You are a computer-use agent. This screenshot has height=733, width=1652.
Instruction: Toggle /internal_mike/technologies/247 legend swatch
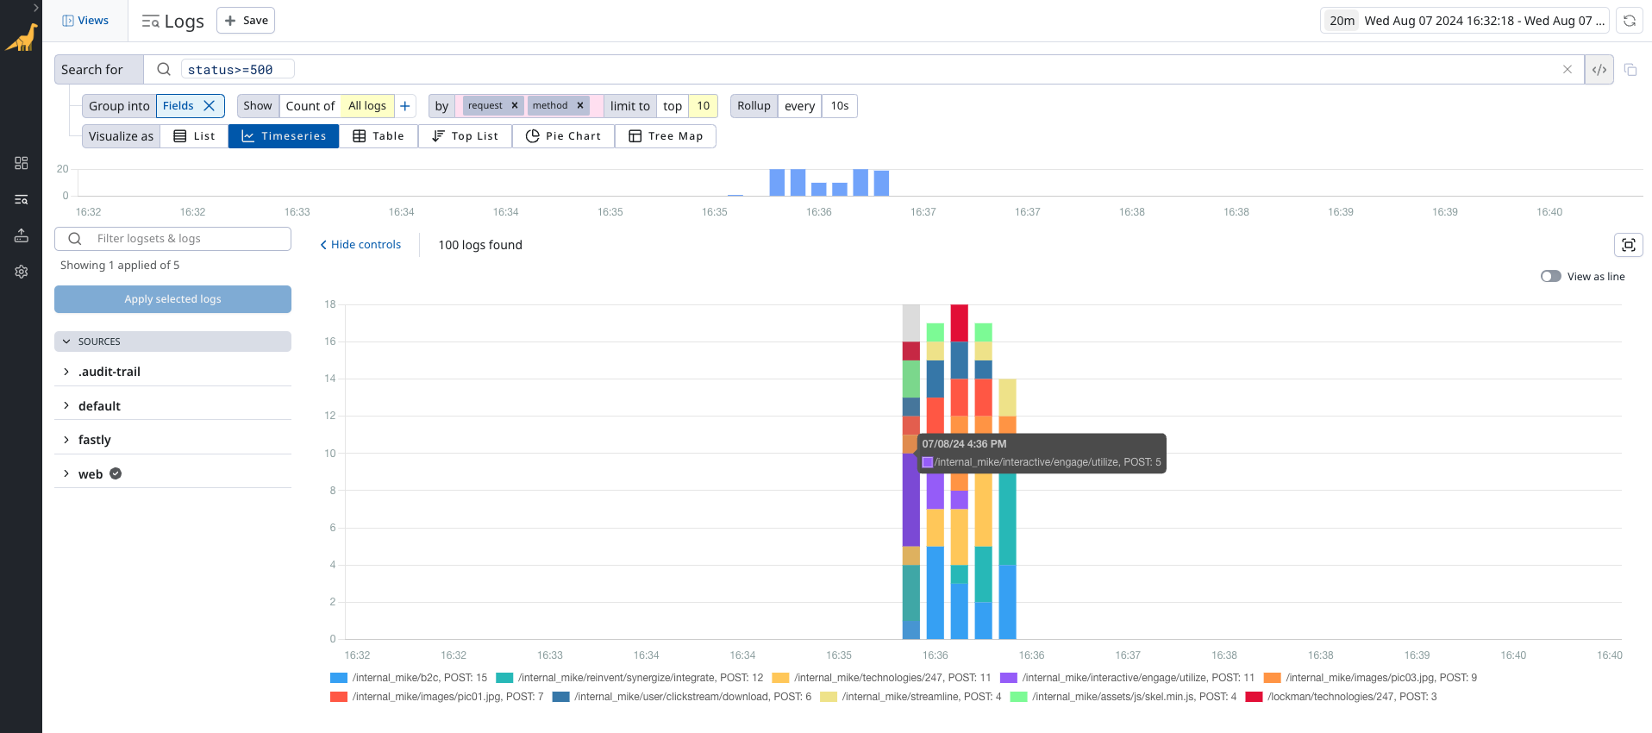point(780,678)
